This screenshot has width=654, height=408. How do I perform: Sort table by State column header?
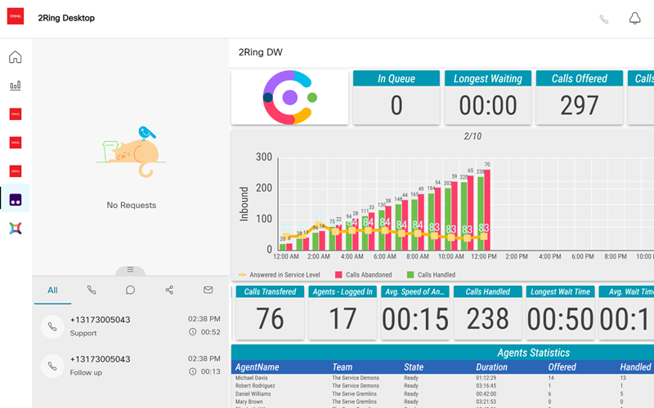coord(414,367)
